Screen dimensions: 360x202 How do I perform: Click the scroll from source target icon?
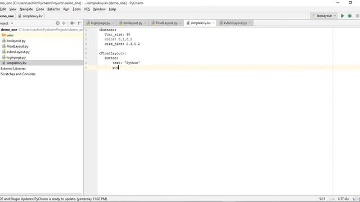coord(57,23)
